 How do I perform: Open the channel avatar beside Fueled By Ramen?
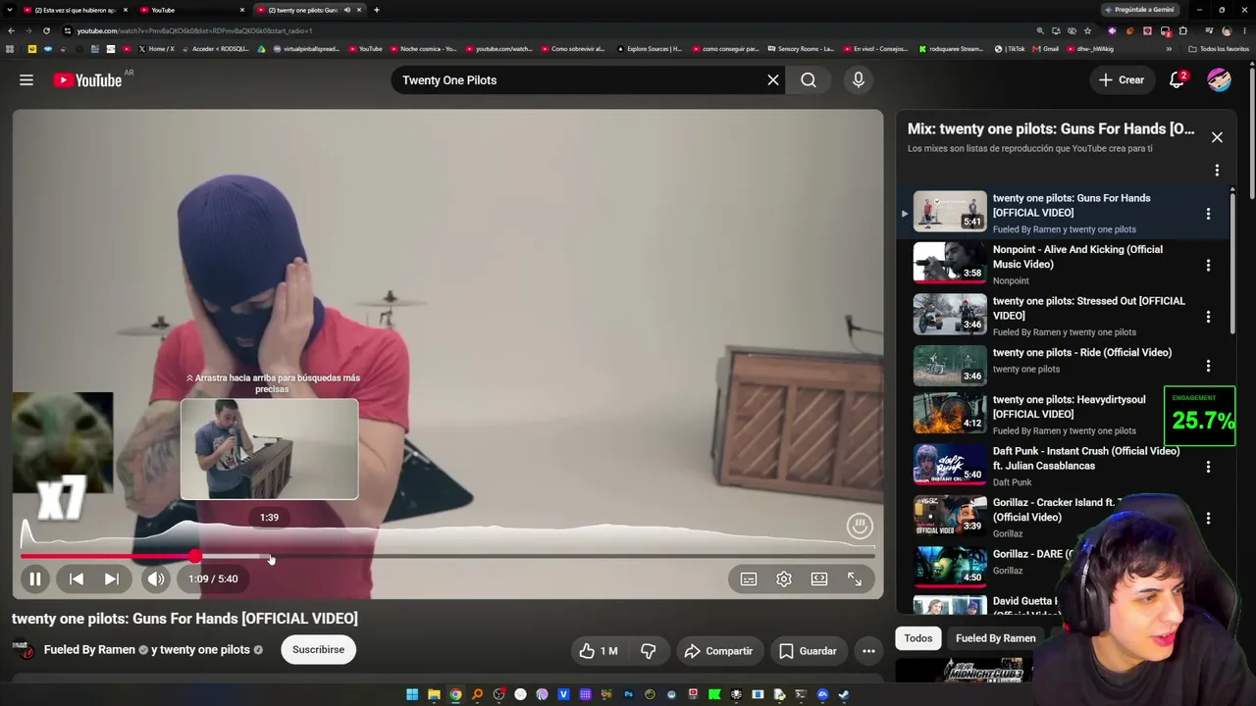pos(26,650)
